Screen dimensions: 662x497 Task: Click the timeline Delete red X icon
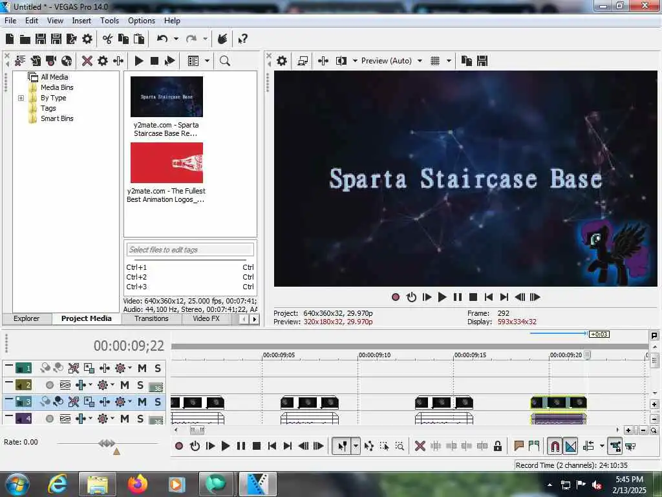click(x=420, y=446)
